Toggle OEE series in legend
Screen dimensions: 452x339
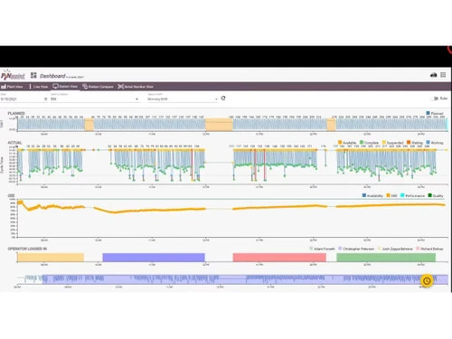click(391, 195)
